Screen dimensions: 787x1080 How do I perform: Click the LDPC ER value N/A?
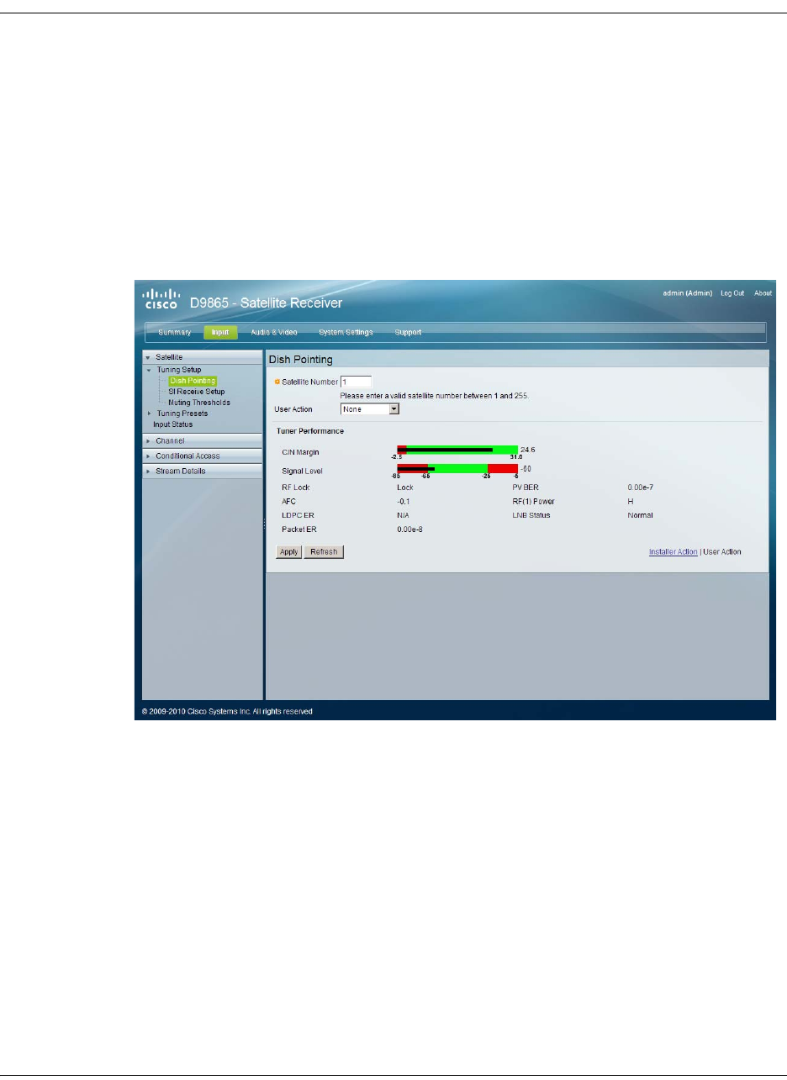pos(403,515)
